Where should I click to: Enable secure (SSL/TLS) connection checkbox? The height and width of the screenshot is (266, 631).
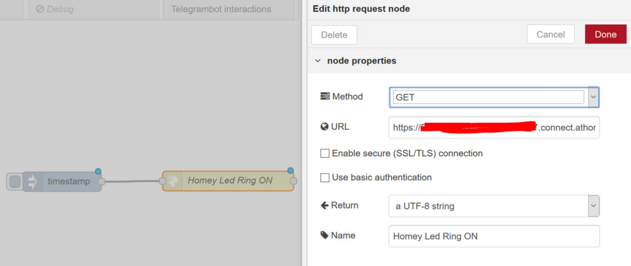[x=325, y=154]
